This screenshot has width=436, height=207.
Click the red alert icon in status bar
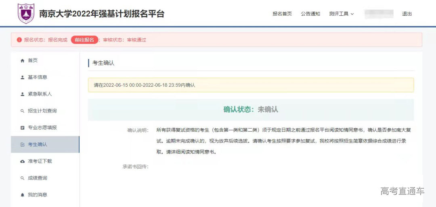(x=19, y=40)
